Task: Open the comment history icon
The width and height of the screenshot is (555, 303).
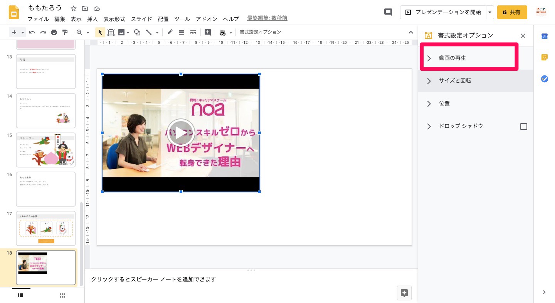Action: coord(388,12)
